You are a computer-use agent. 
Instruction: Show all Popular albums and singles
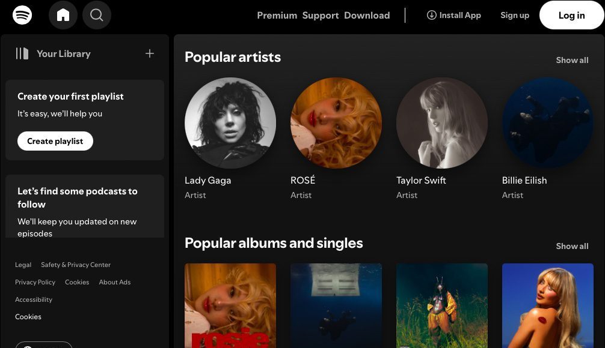[572, 246]
